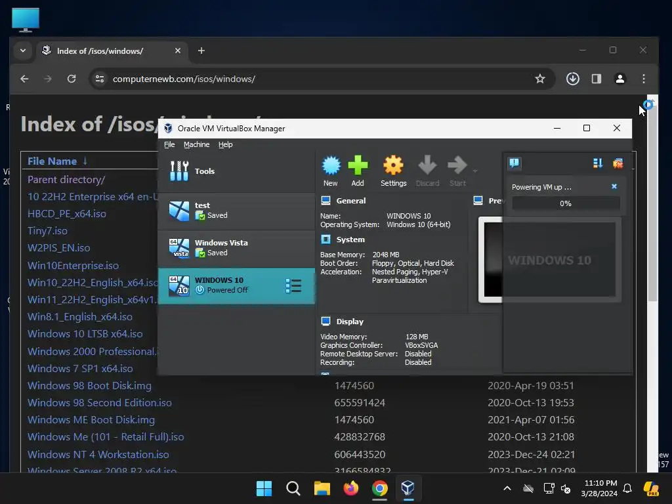Cancel the Powering VM up notification
672x504 pixels.
click(x=614, y=186)
